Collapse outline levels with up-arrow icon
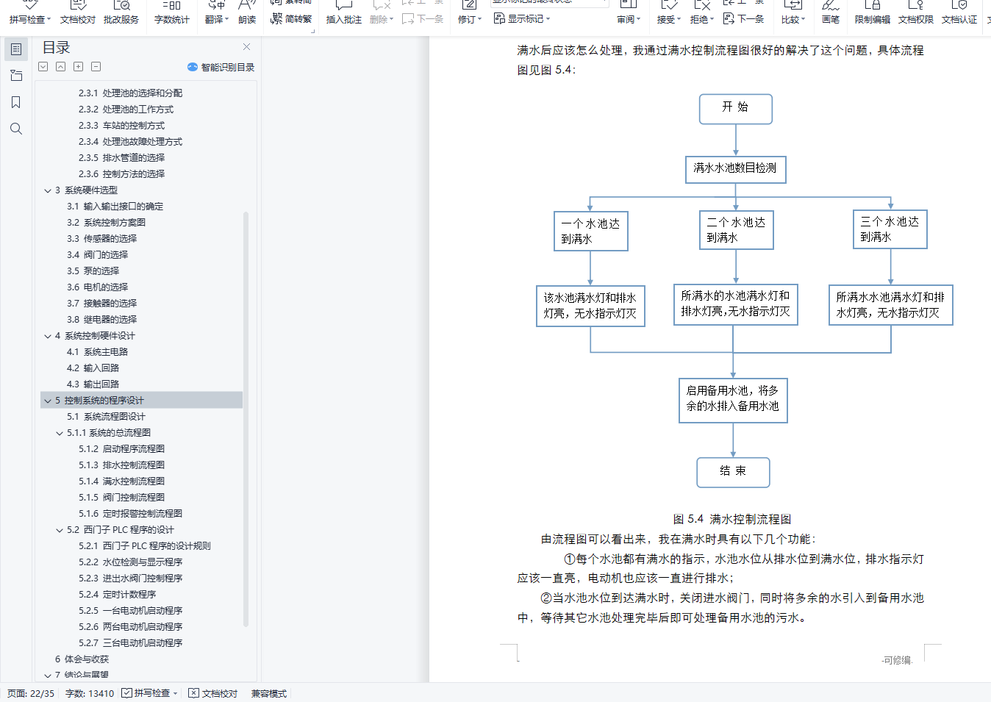Viewport: 991px width, 702px height. point(61,67)
